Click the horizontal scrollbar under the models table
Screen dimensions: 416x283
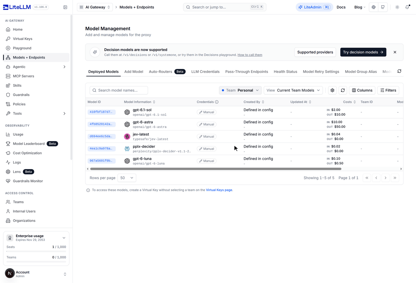click(x=216, y=169)
